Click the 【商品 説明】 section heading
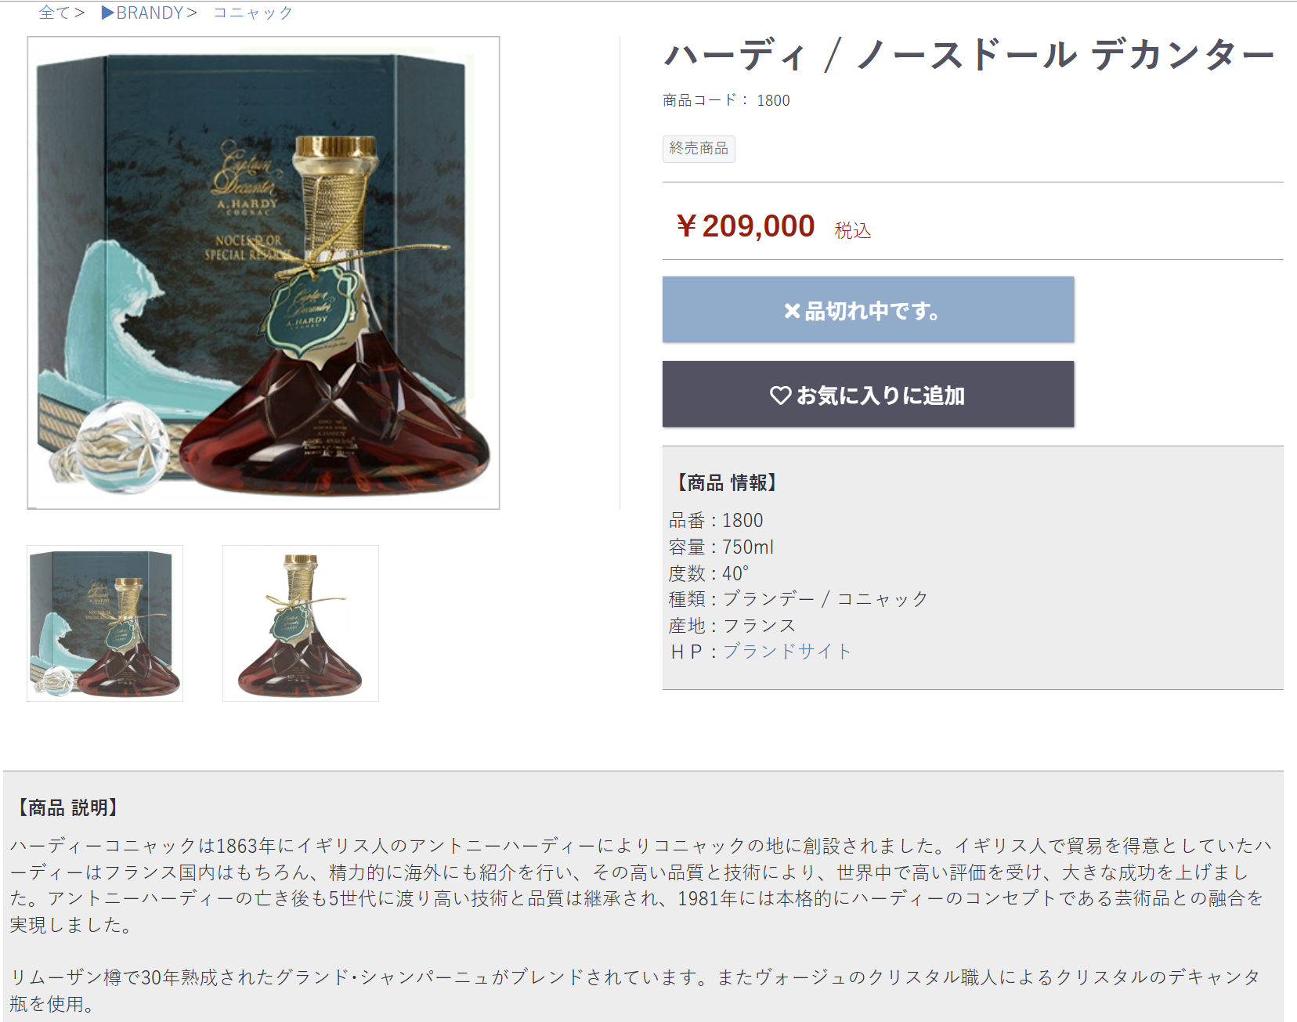 [x=67, y=807]
